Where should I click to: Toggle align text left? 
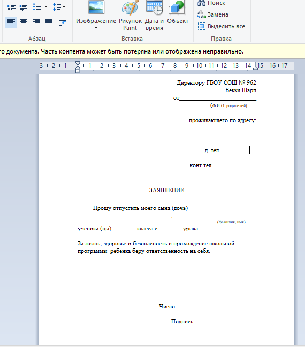click(x=11, y=22)
